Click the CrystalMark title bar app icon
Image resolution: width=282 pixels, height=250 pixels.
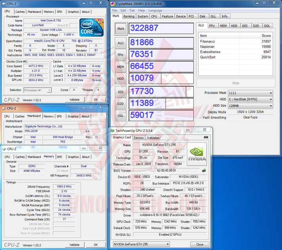click(112, 4)
